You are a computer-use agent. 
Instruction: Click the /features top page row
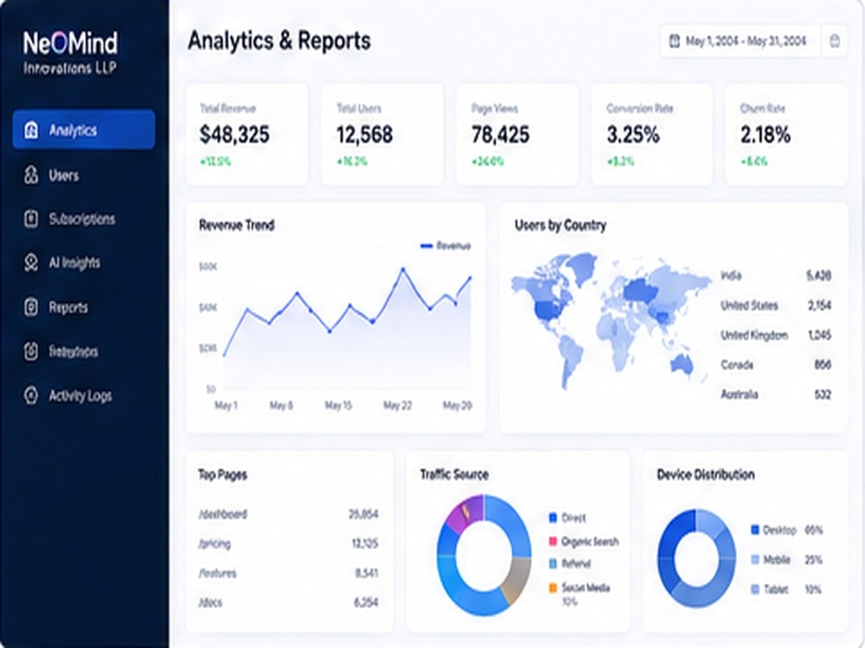tap(289, 573)
